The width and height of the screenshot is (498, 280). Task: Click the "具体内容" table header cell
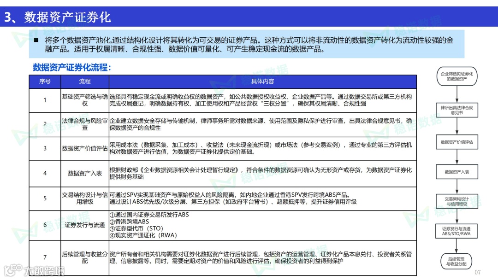coord(263,82)
